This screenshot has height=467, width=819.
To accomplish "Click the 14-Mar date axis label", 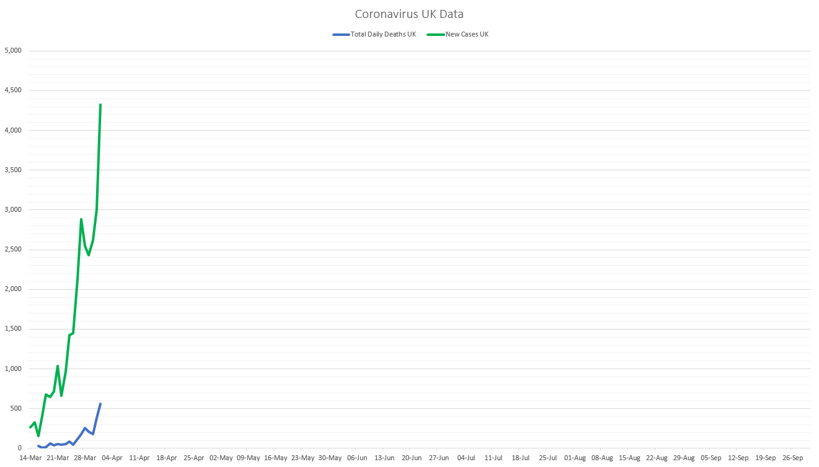I will pos(30,458).
